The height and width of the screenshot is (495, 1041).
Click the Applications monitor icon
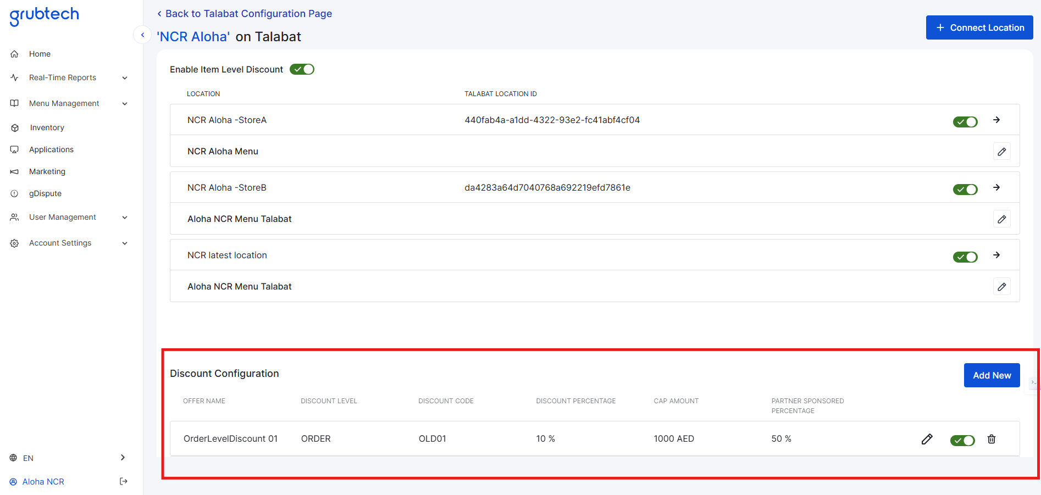tap(15, 149)
